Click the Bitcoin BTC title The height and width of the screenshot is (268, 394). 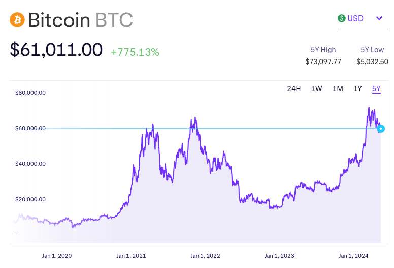[81, 20]
